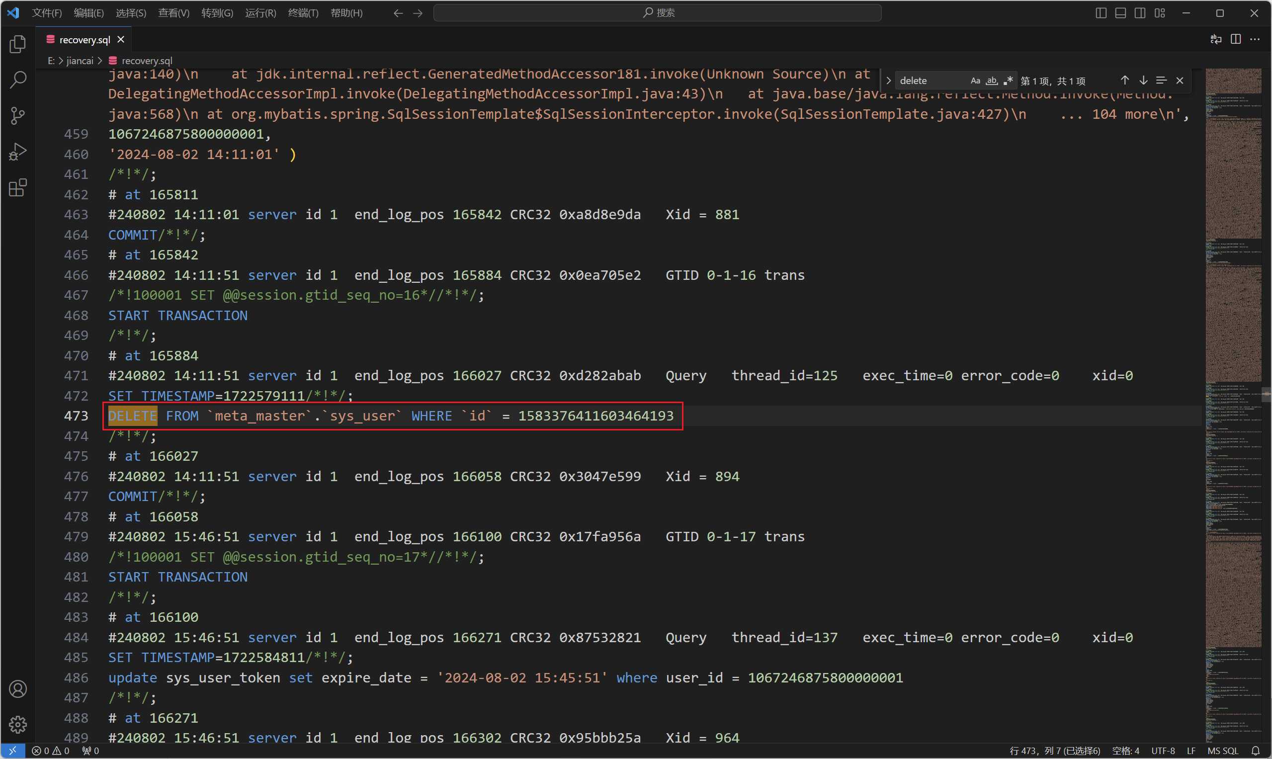Viewport: 1272px width, 759px height.
Task: Toggle Match Whole Word in find widget
Action: [992, 81]
